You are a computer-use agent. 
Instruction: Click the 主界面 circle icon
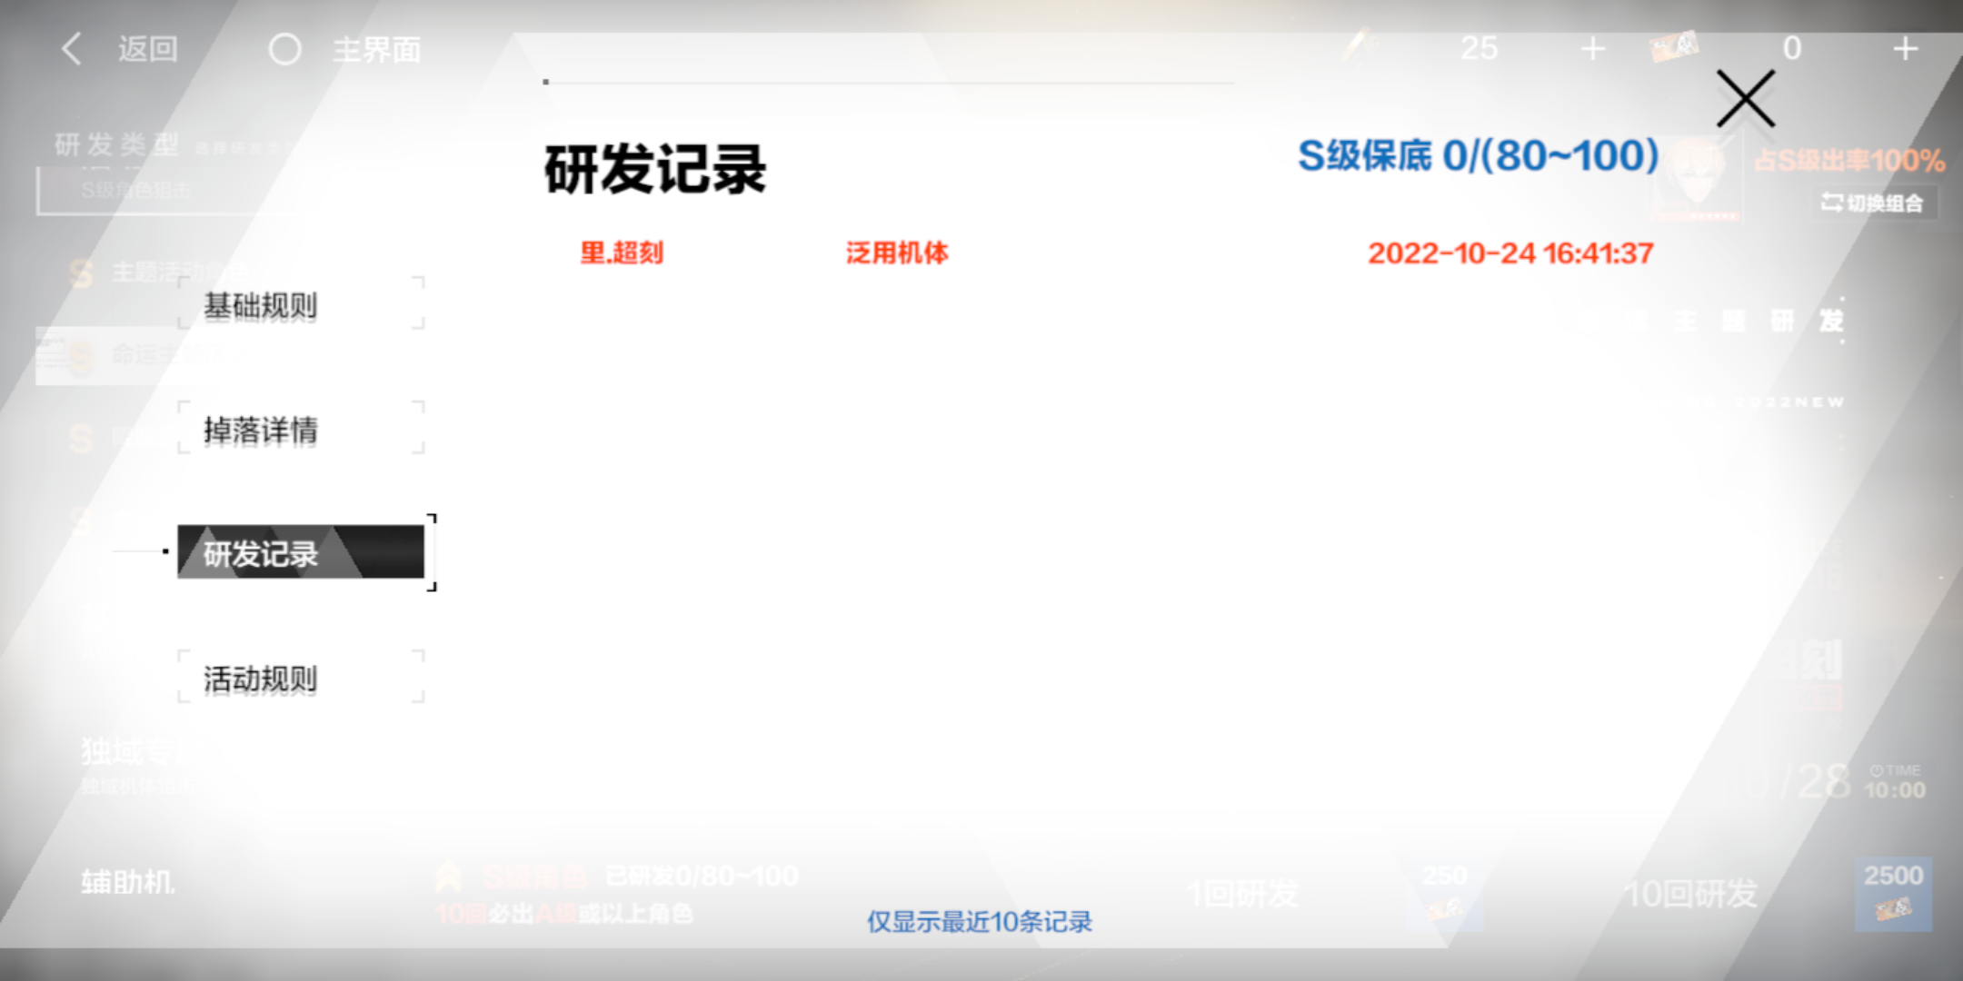coord(284,49)
